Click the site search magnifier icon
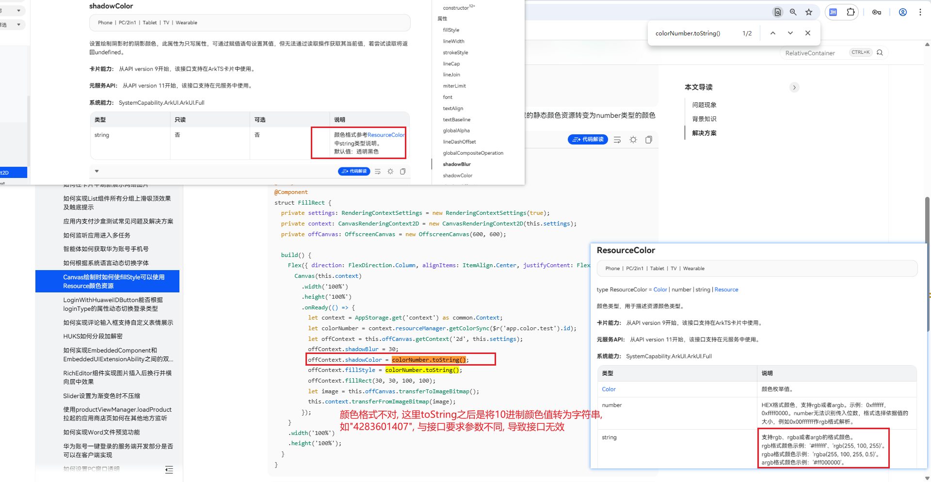This screenshot has width=931, height=482. 880,52
